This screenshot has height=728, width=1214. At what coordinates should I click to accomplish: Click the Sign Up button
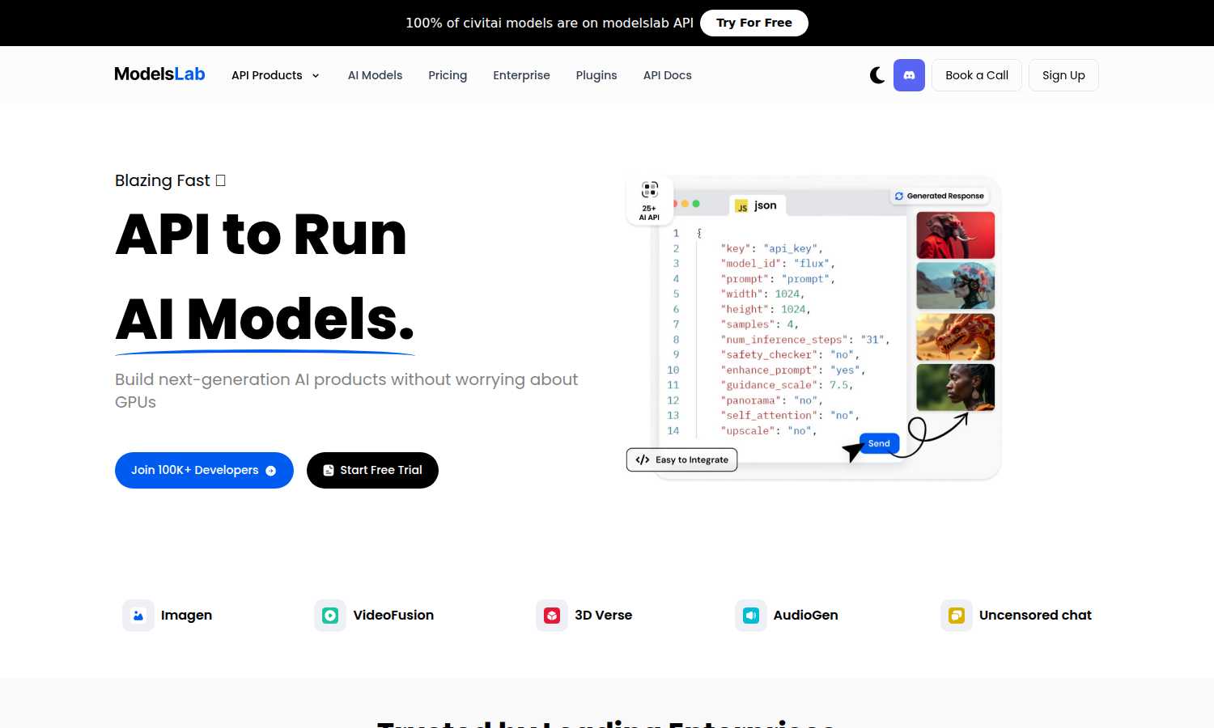point(1063,75)
